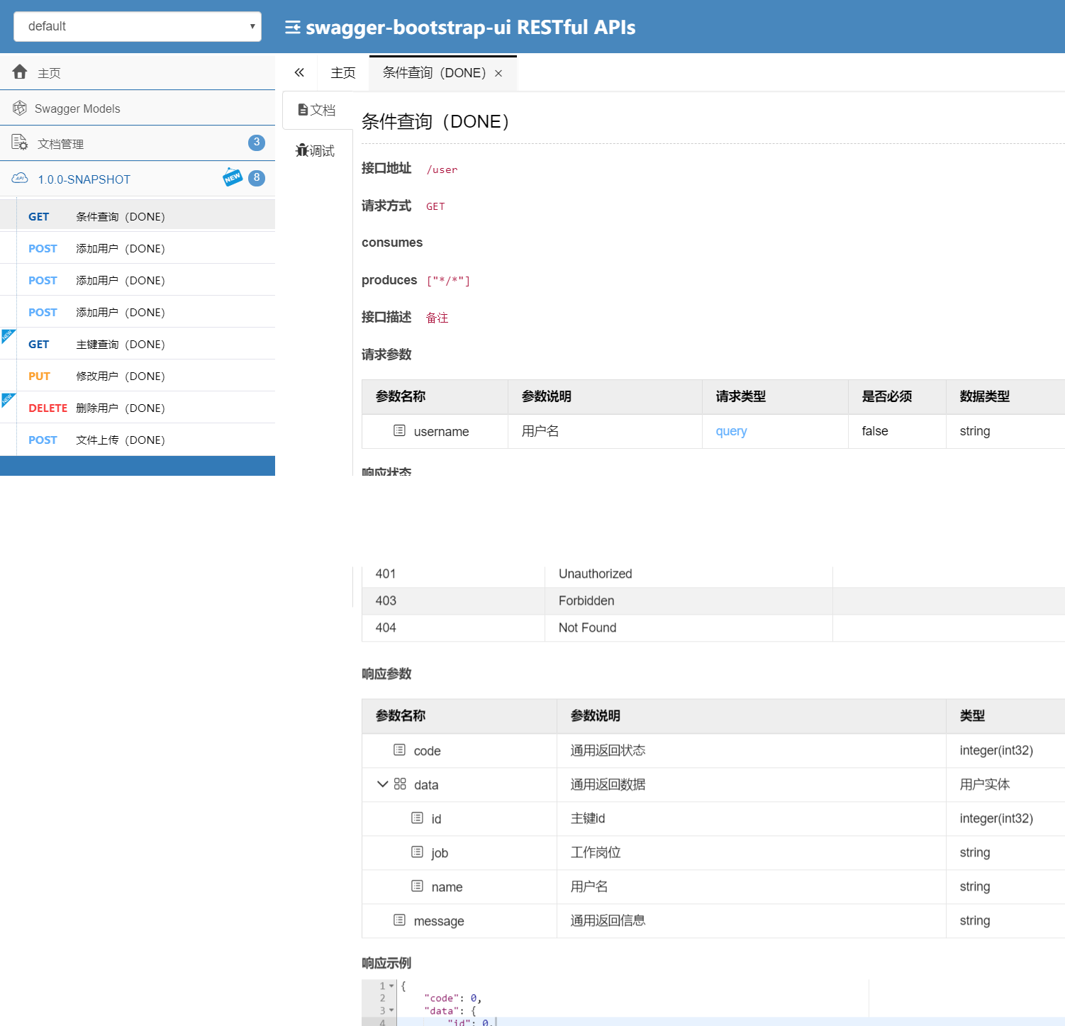1065x1026 pixels.
Task: Collapse the data row in response parameters
Action: pyautogui.click(x=382, y=784)
